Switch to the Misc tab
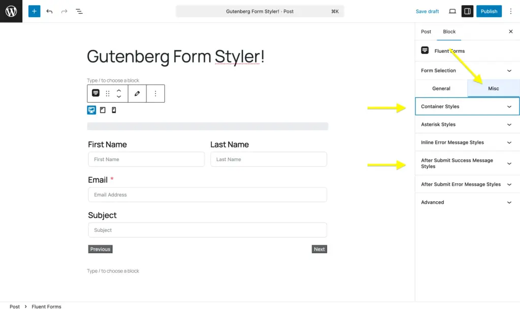 (x=493, y=88)
